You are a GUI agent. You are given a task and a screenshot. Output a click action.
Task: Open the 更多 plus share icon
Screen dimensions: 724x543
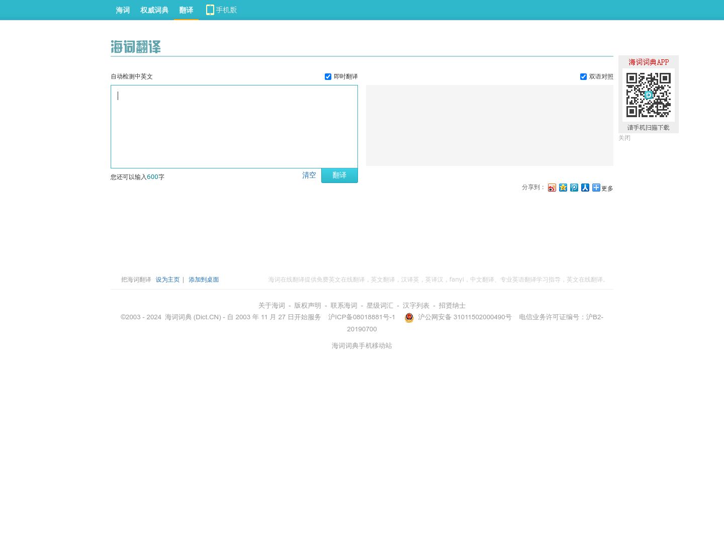tap(596, 188)
